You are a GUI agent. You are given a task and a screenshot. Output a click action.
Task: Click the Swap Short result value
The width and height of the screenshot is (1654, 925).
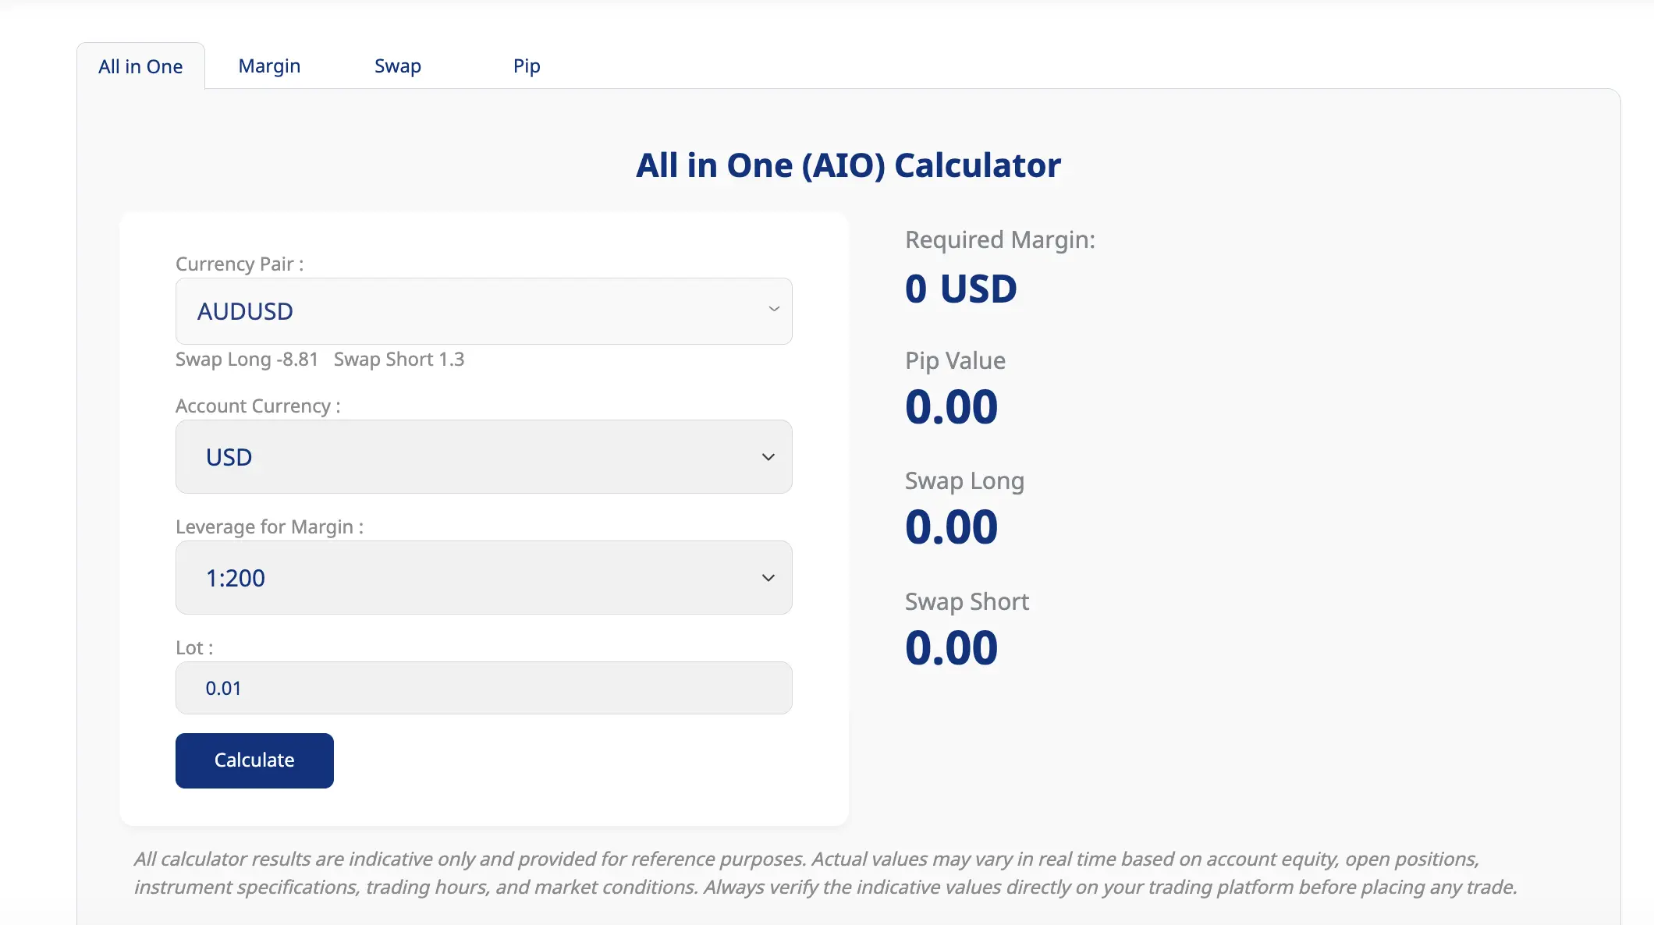[951, 648]
